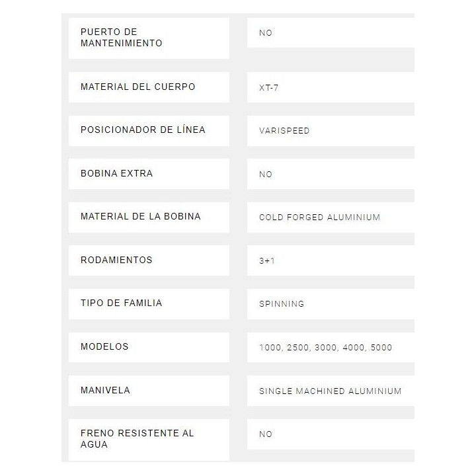Image resolution: width=476 pixels, height=476 pixels.
Task: Click the MATERIAL DE LA BOBINA label
Action: pos(140,216)
